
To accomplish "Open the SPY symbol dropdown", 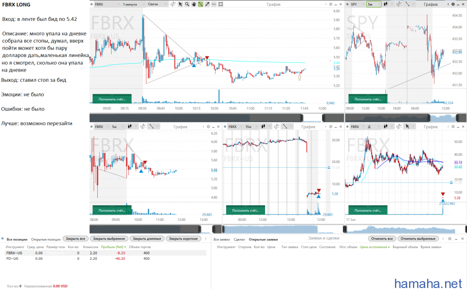I will tap(358, 4).
